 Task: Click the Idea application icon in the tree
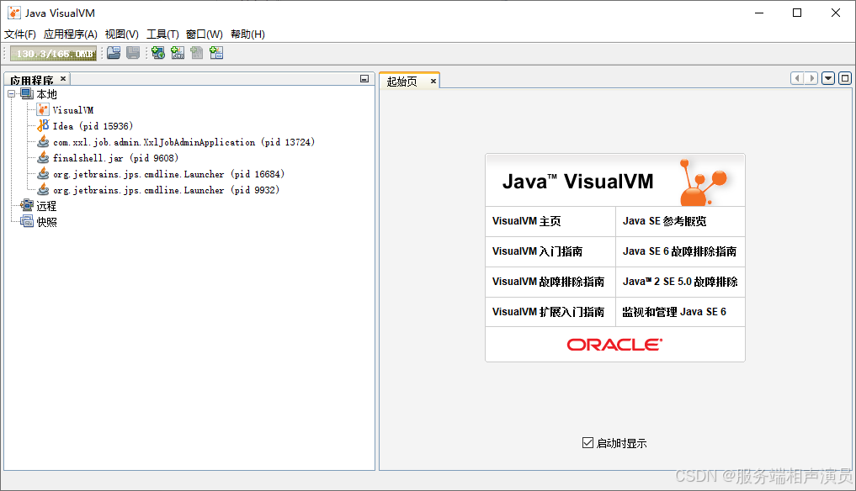tap(43, 125)
